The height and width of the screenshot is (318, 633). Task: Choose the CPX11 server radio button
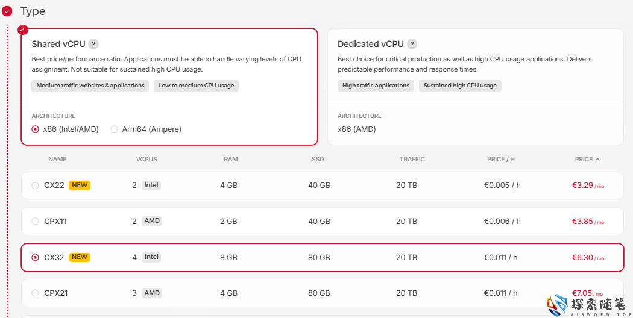[35, 222]
